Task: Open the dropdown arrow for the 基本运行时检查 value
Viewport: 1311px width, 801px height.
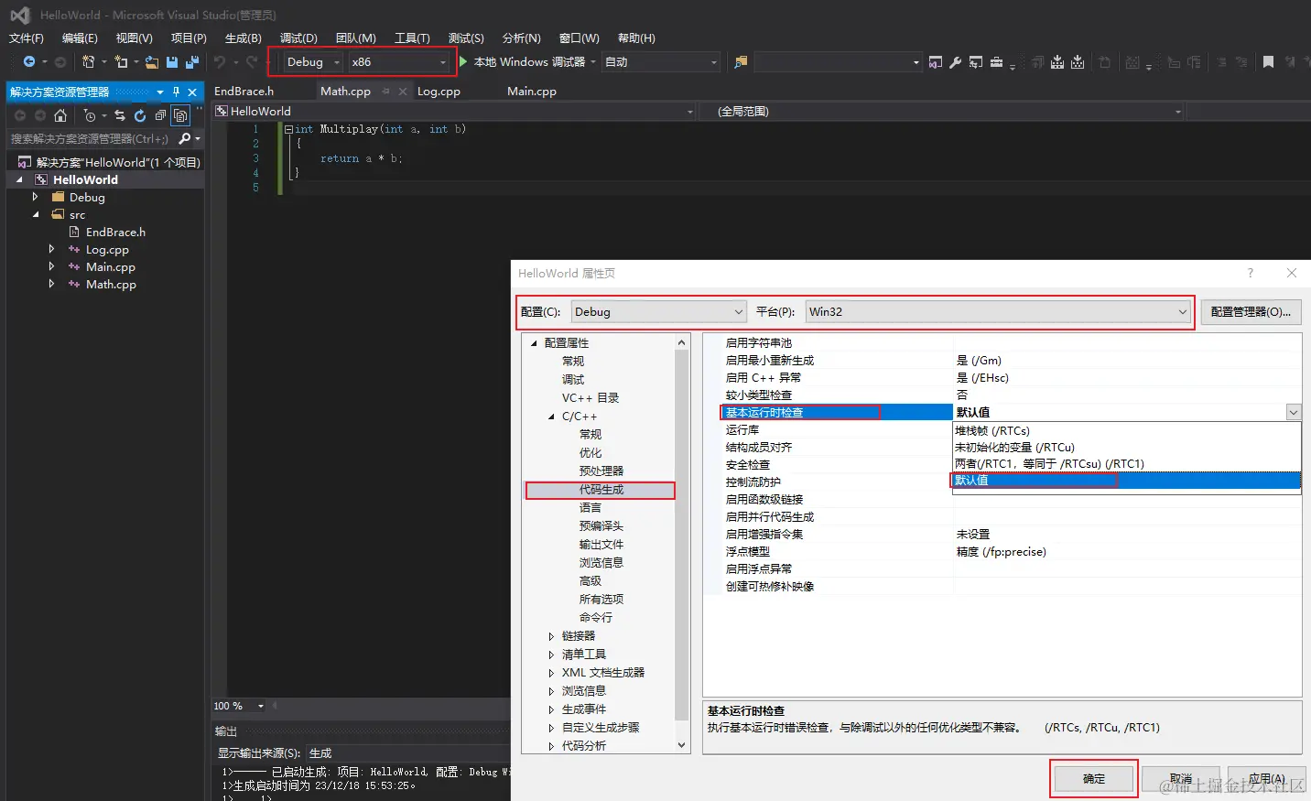Action: [1294, 412]
